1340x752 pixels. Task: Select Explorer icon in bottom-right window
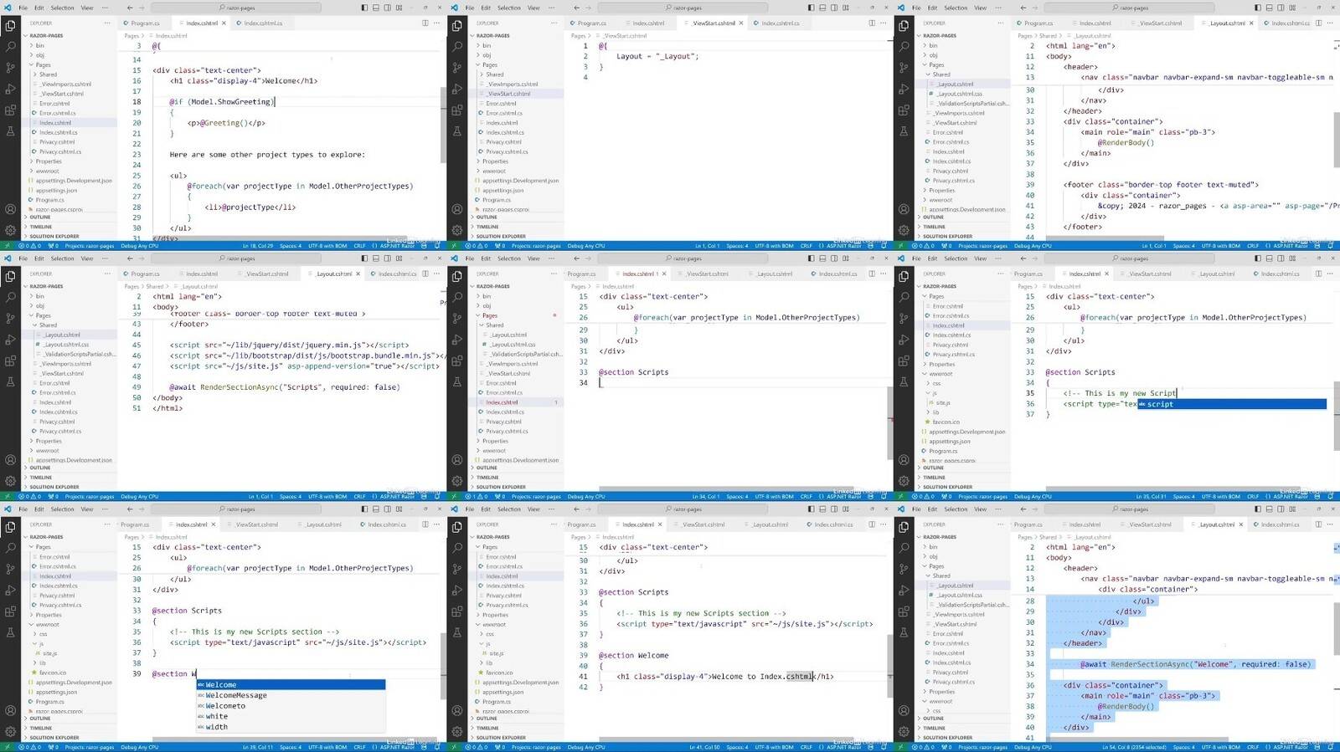pyautogui.click(x=904, y=527)
